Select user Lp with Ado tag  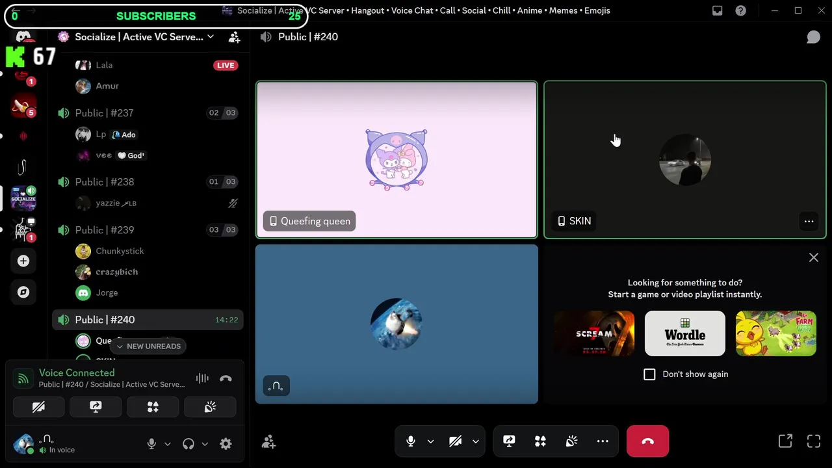pyautogui.click(x=155, y=135)
